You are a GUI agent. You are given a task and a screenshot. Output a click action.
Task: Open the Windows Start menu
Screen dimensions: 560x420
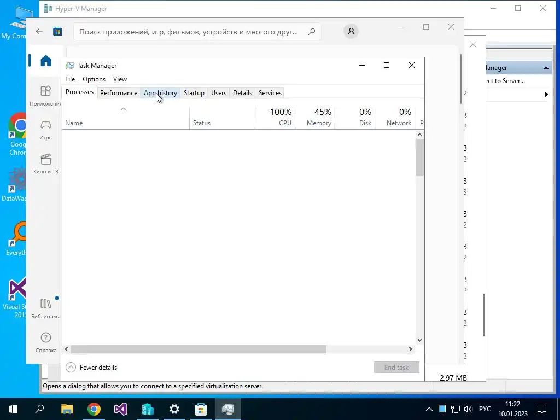(13, 409)
